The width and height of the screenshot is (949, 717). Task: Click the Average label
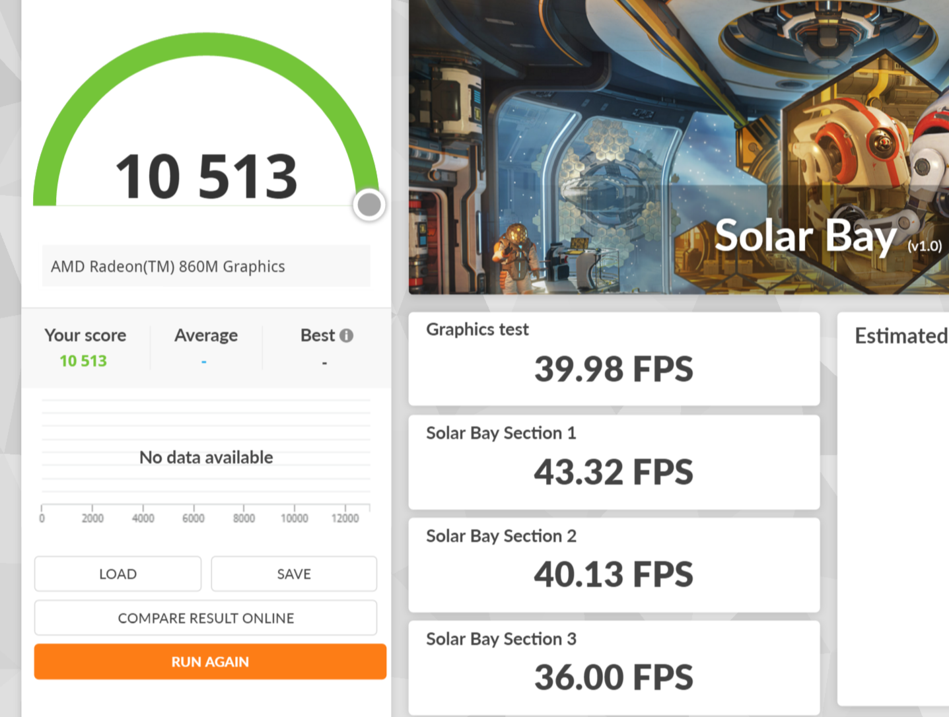tap(206, 335)
